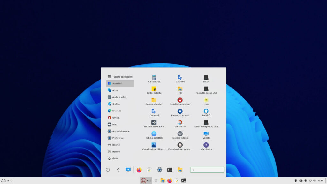Open the Internet category
Image resolution: width=327 pixels, height=184 pixels.
120,111
